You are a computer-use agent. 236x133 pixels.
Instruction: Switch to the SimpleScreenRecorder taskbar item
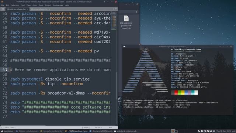[x=51, y=131]
